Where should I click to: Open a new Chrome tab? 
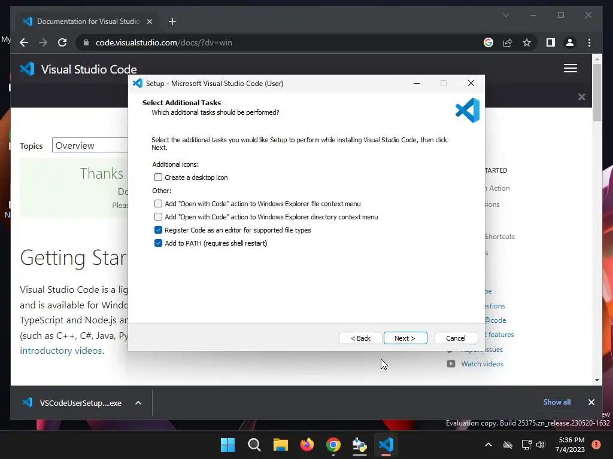pos(172,22)
